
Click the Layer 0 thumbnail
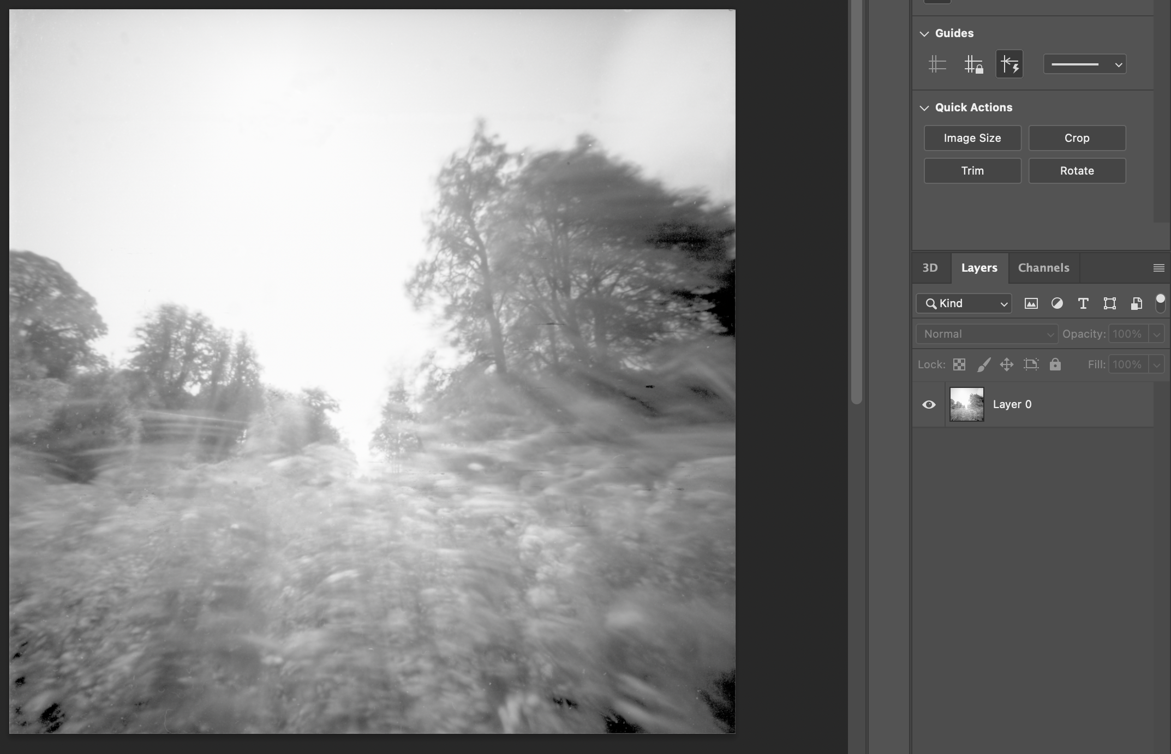pyautogui.click(x=966, y=404)
